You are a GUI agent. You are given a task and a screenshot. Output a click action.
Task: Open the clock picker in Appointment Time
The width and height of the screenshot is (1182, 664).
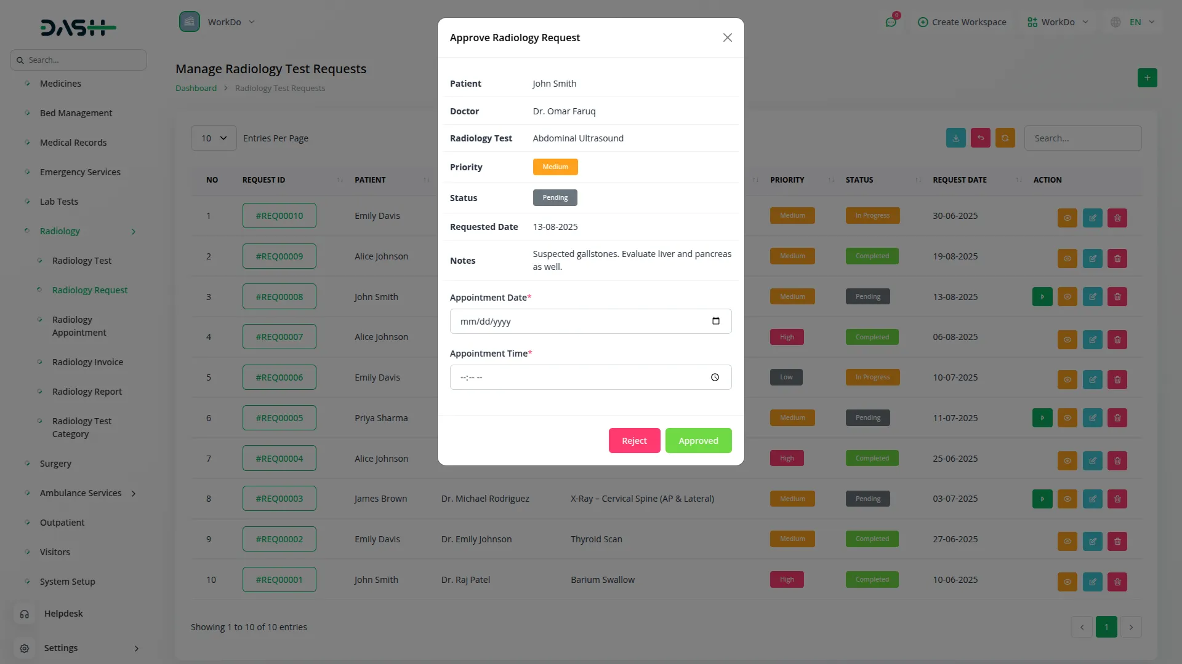715,377
